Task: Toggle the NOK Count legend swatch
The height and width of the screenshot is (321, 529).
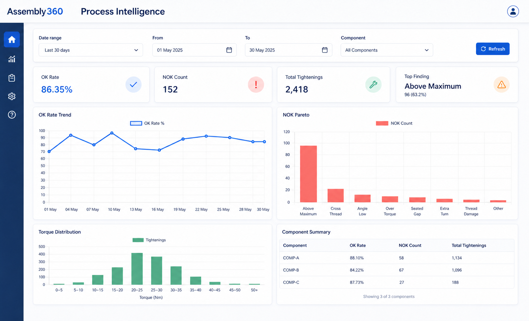Action: pos(382,123)
